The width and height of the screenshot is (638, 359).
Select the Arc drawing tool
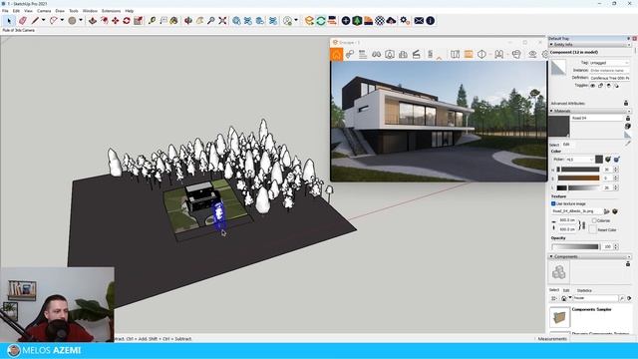coord(53,20)
